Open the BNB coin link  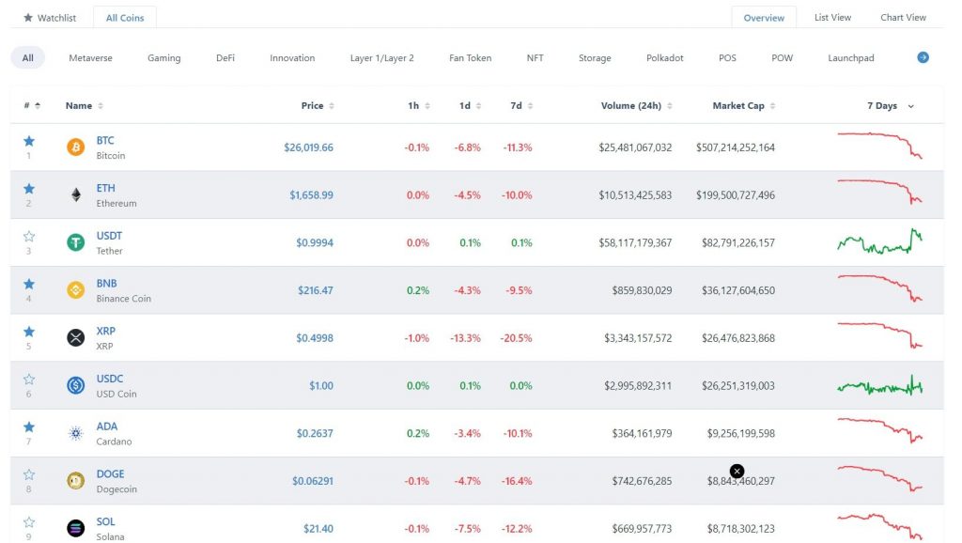[106, 284]
